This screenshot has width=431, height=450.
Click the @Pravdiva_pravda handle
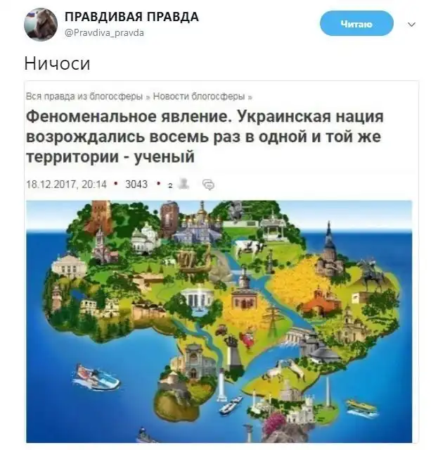[x=104, y=33]
